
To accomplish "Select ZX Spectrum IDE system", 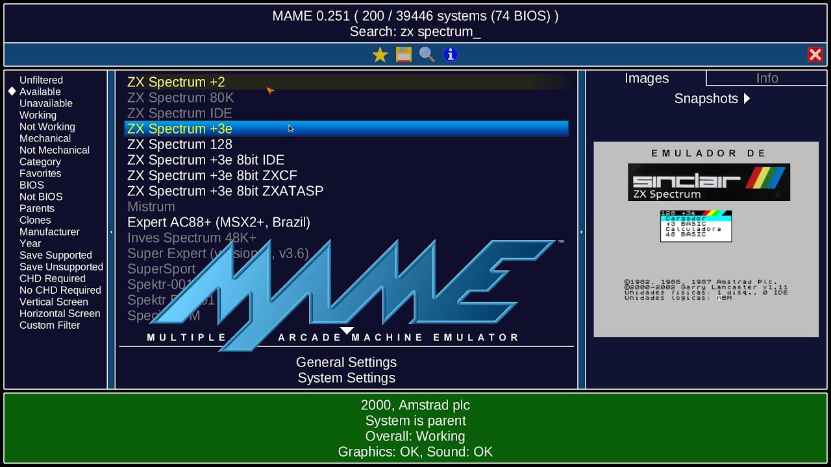I will (346, 113).
